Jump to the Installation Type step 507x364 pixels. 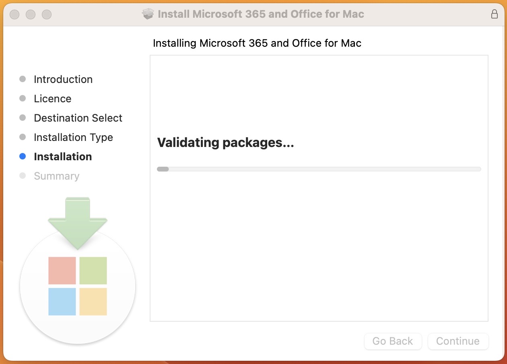[73, 137]
